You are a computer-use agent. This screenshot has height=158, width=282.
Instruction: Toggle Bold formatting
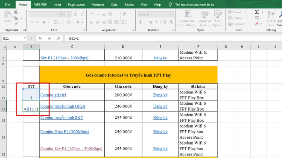tap(31, 22)
